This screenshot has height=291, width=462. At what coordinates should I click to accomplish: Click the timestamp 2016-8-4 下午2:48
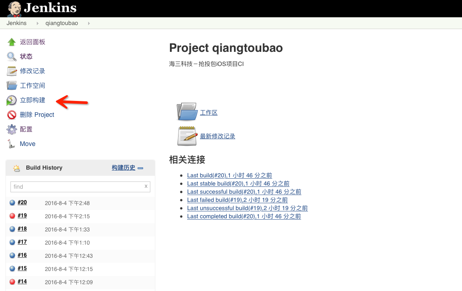pyautogui.click(x=67, y=203)
